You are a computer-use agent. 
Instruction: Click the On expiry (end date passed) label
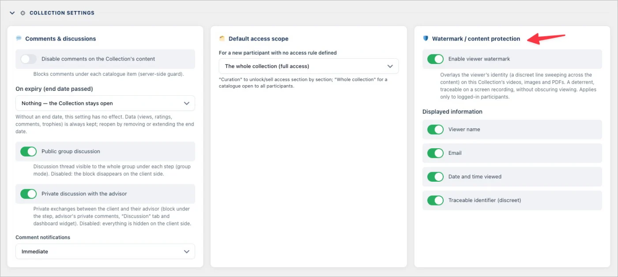pyautogui.click(x=54, y=89)
